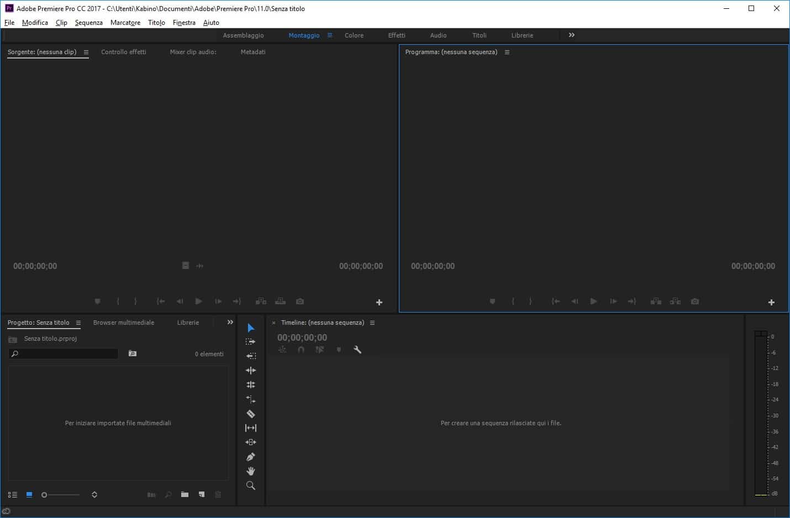This screenshot has height=518, width=790.
Task: Select the Hand tool
Action: tap(251, 471)
